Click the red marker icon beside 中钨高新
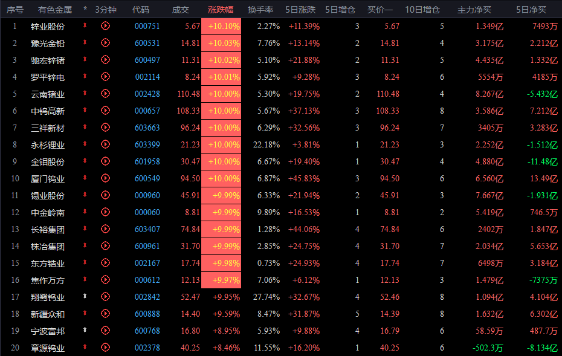562x356 pixels. 85,110
